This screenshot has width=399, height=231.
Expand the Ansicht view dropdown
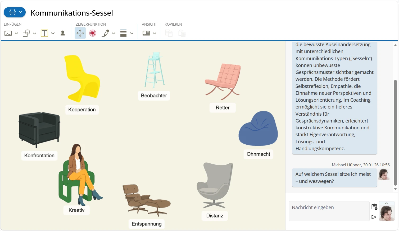(x=155, y=33)
